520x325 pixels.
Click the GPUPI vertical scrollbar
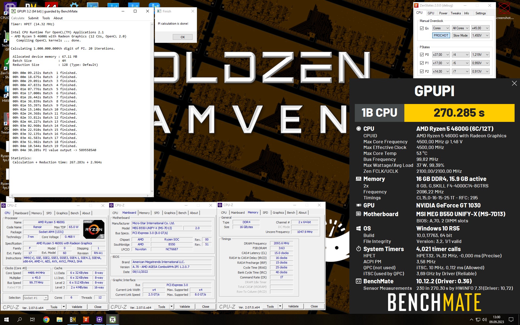[x=152, y=108]
